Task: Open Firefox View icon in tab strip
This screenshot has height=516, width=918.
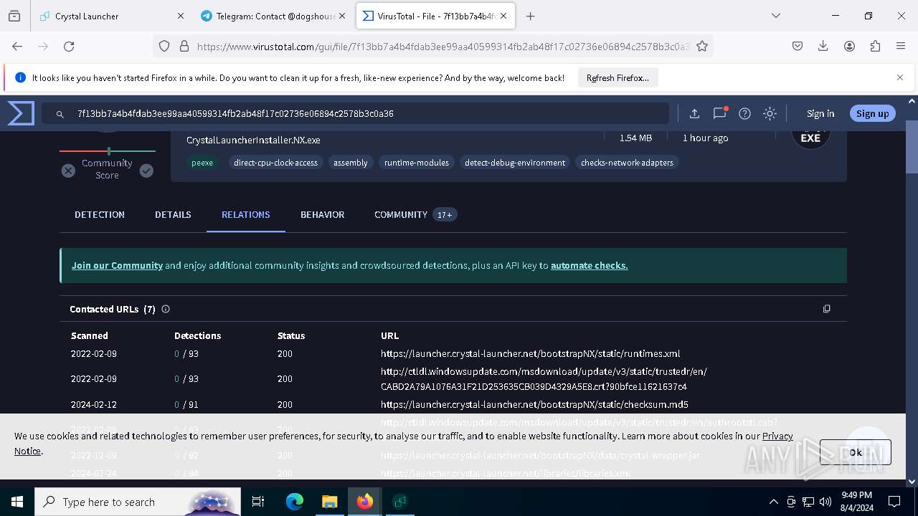Action: [x=14, y=16]
